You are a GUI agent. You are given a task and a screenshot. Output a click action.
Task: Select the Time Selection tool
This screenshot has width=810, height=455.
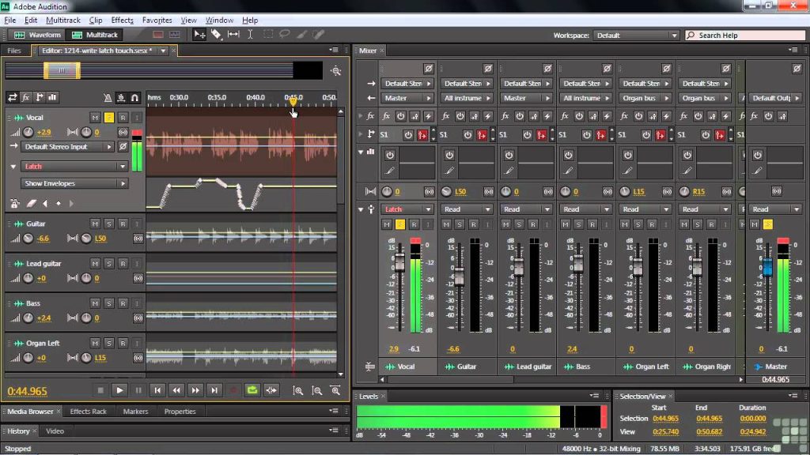pyautogui.click(x=250, y=34)
